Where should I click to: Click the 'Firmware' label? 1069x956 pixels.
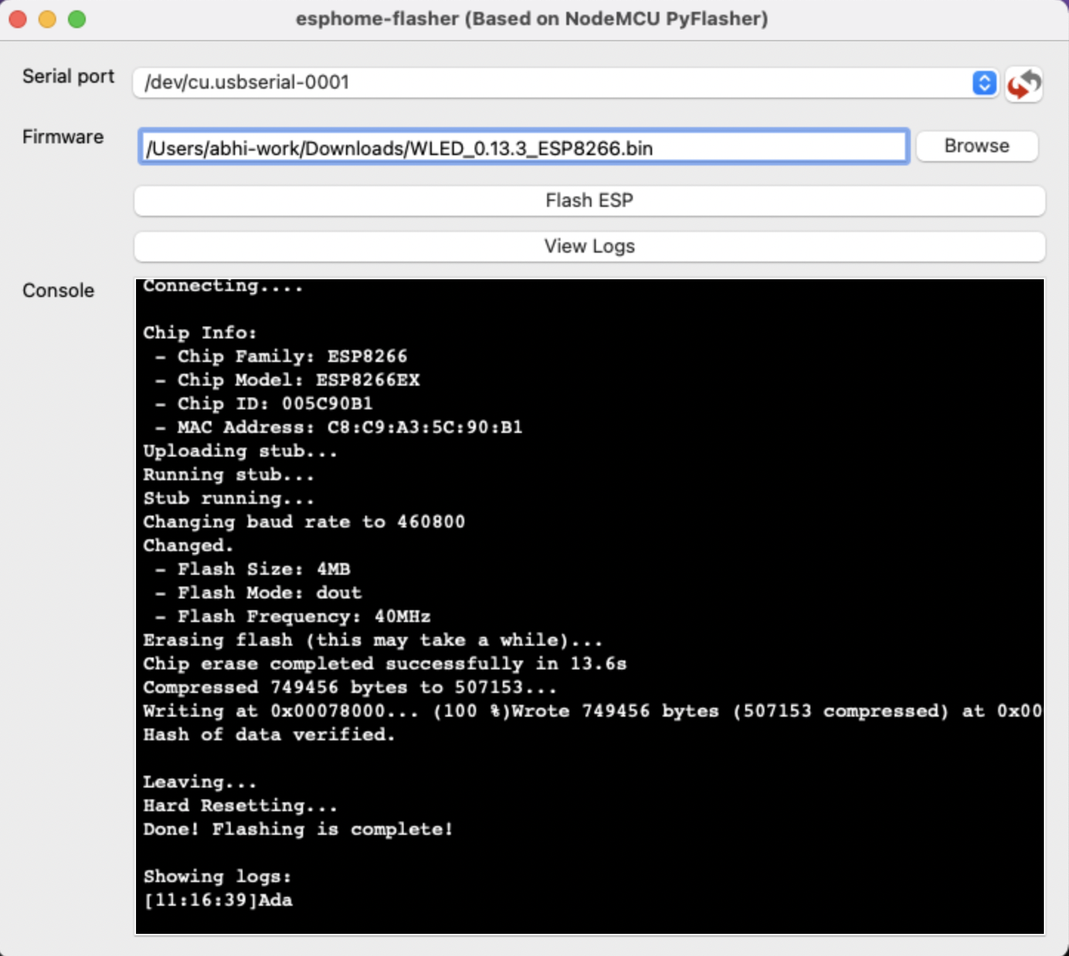pyautogui.click(x=63, y=137)
